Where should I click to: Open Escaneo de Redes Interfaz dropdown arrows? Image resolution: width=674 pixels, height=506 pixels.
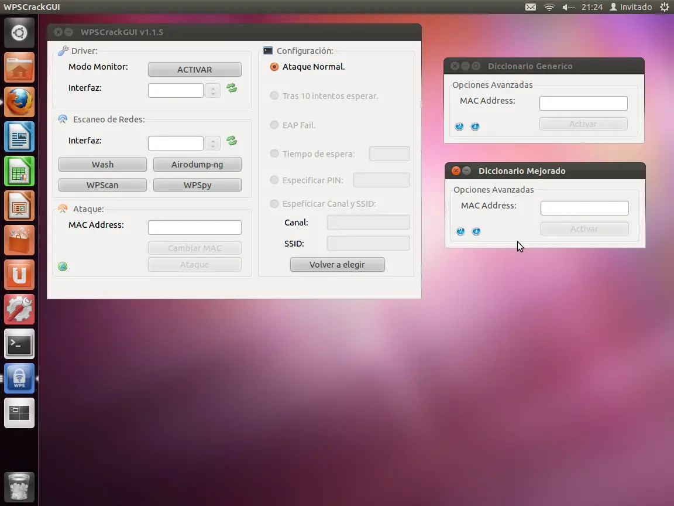(213, 143)
